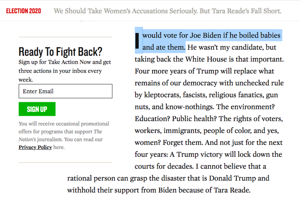Click the green SIGN UP button
The image size is (300, 200).
(x=37, y=109)
